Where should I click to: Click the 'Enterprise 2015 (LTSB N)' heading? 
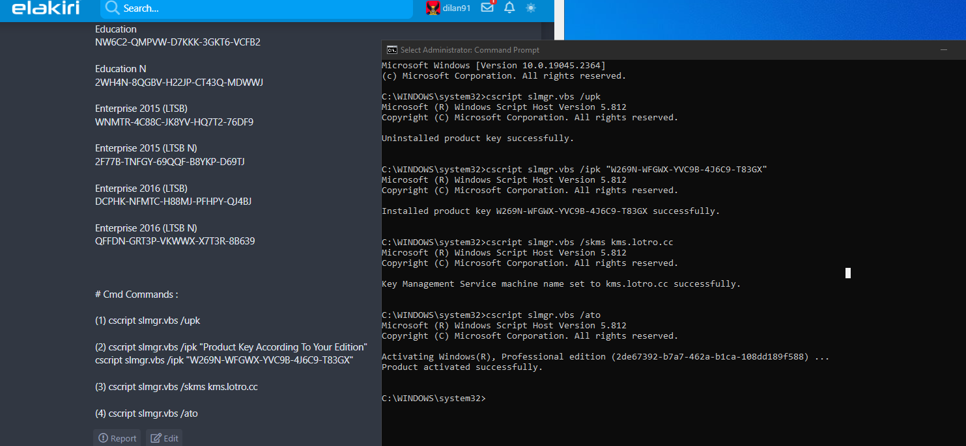[146, 148]
